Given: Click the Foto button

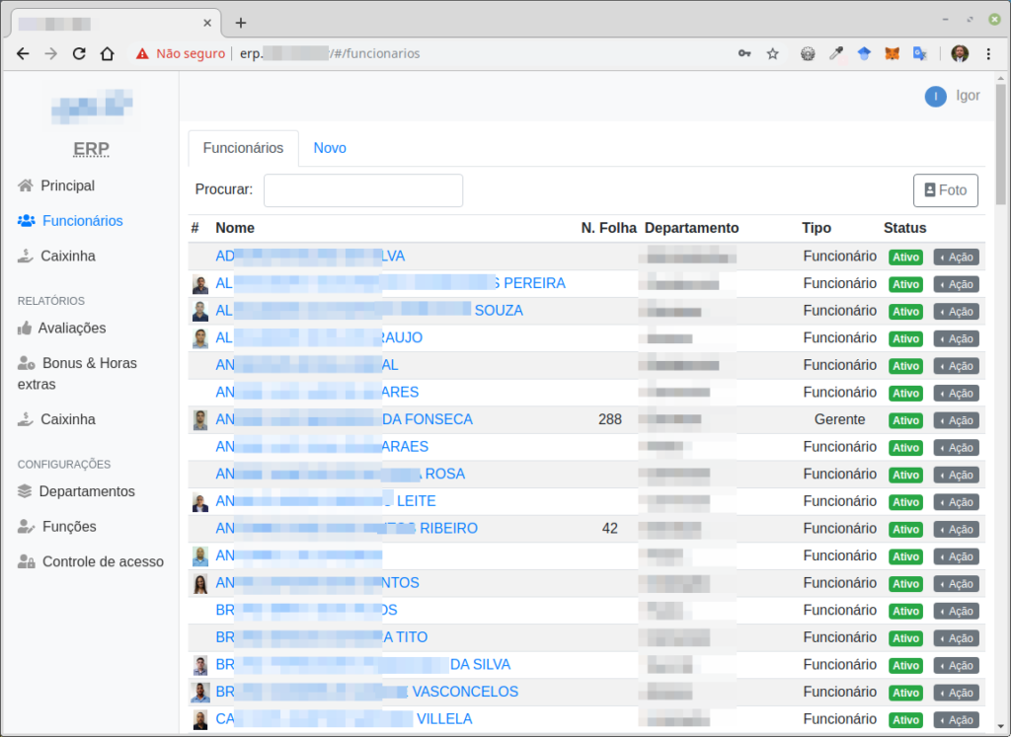Looking at the screenshot, I should (945, 189).
